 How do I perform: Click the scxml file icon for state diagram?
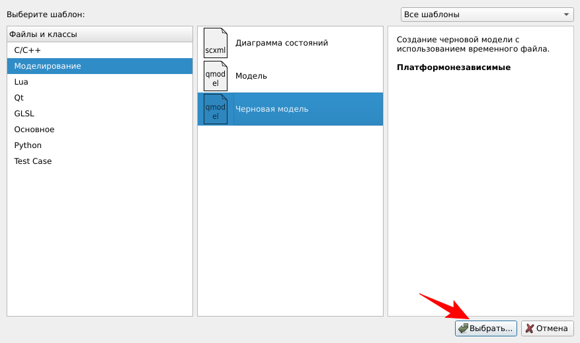pyautogui.click(x=215, y=43)
